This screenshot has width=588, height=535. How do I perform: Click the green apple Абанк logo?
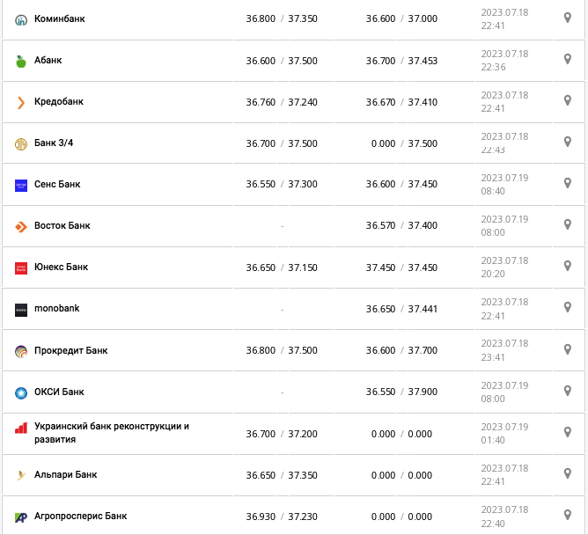(x=21, y=61)
